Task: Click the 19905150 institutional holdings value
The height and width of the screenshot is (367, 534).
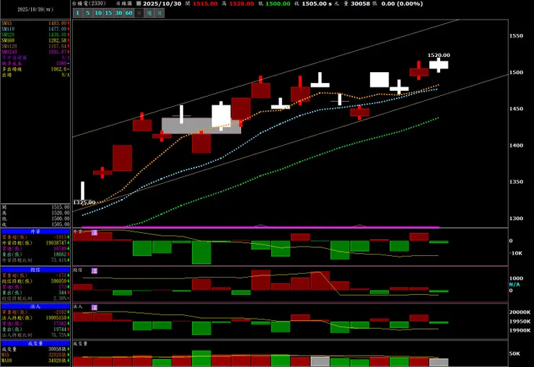Action: coord(56,318)
